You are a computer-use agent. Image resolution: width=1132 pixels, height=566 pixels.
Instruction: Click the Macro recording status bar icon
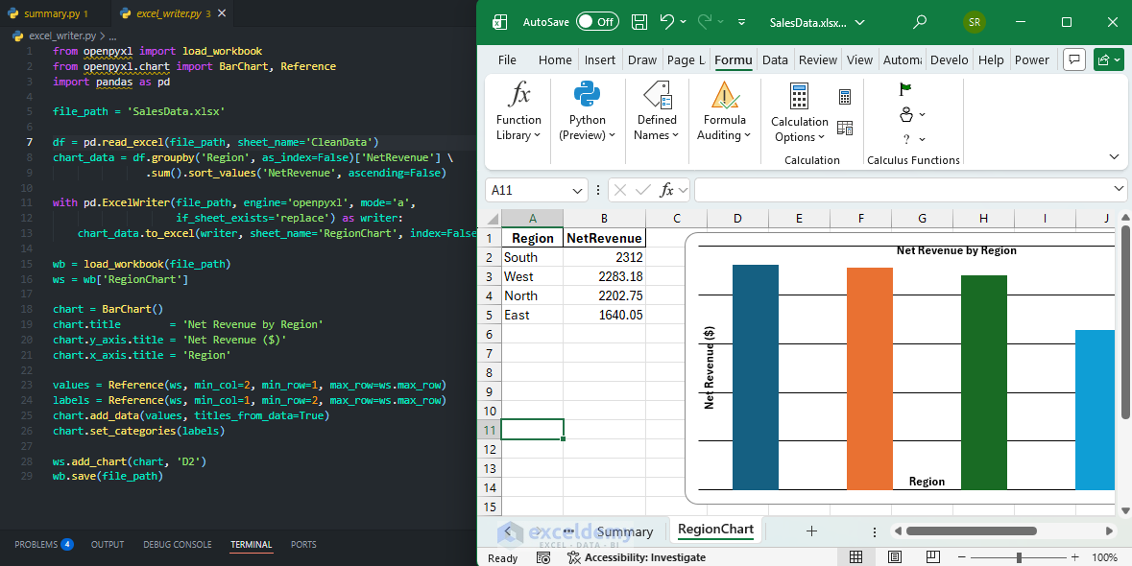[x=544, y=557]
